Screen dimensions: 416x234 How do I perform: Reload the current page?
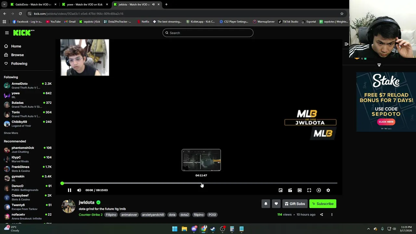(20, 14)
